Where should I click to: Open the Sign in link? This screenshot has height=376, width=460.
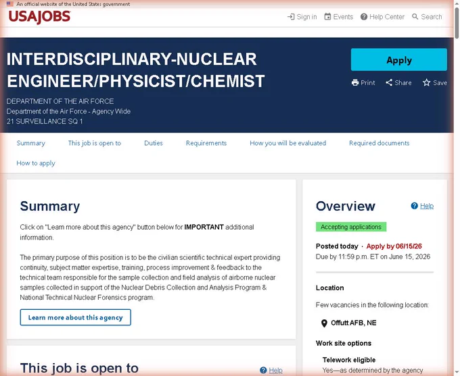pos(306,17)
